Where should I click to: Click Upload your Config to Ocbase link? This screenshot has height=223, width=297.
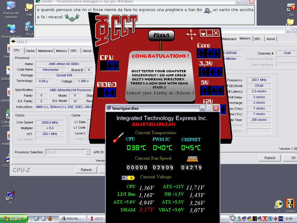160,93
